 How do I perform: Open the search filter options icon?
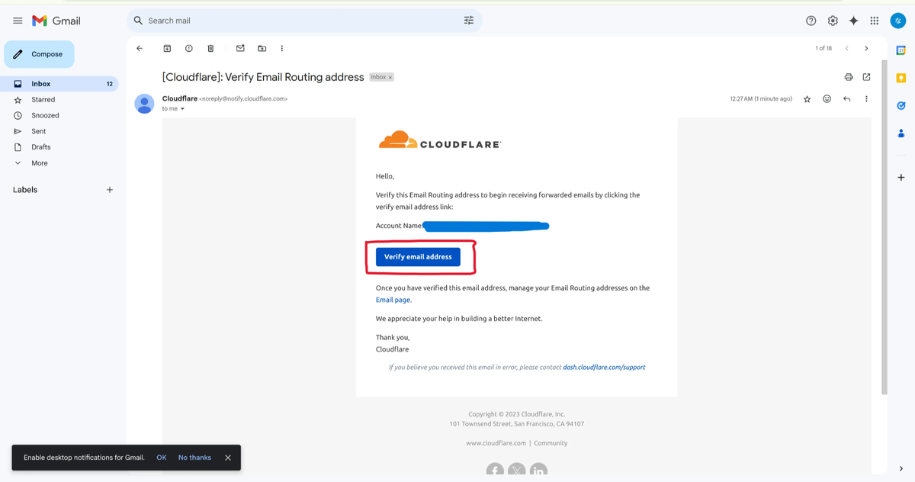469,21
